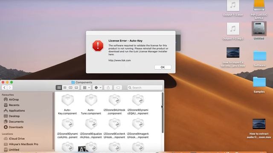This screenshot has width=273, height=153.
Task: Switch Finder to list view
Action: [65, 88]
